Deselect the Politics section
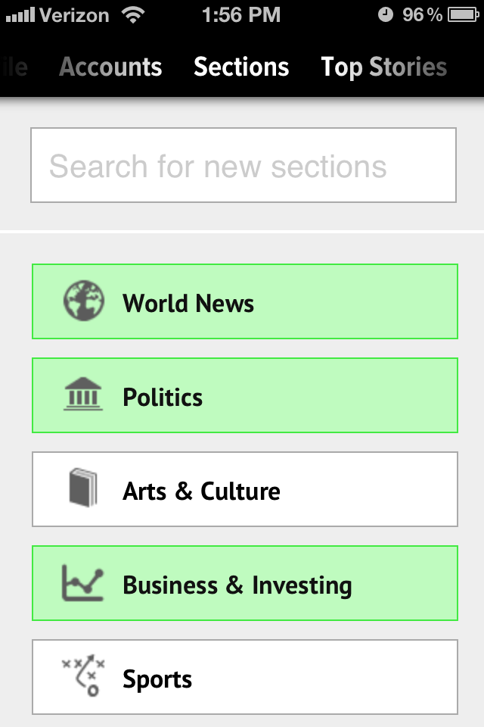This screenshot has height=727, width=484. 245,395
